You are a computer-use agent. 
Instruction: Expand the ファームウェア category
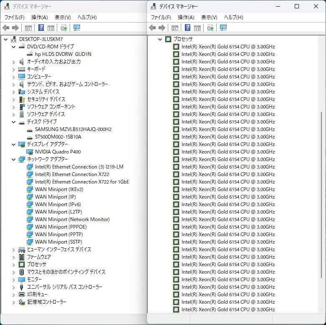15,257
